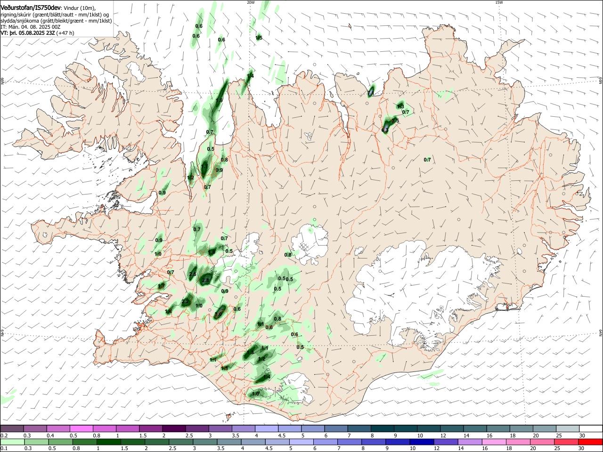Pick the lower-row legend swatch labeled 20
603x452 pixels.
pos(543,442)
